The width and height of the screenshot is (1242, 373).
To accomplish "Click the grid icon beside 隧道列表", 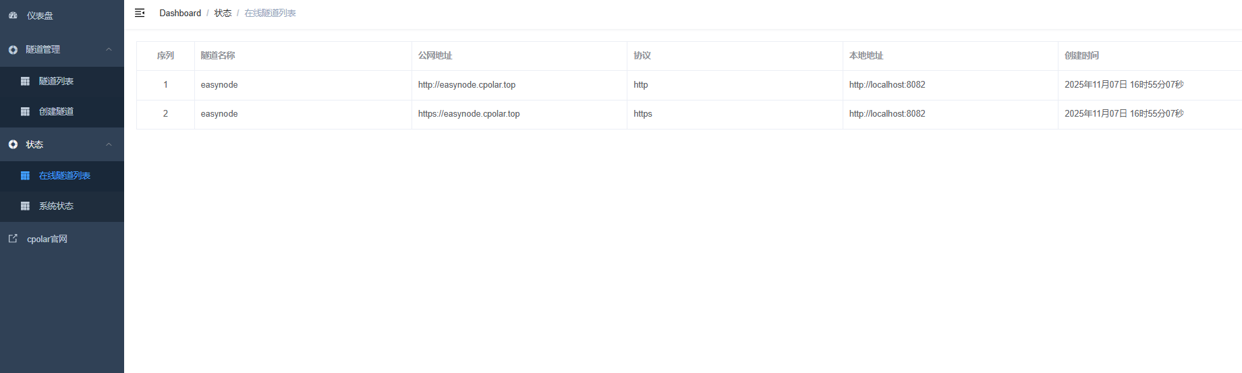I will click(x=25, y=81).
